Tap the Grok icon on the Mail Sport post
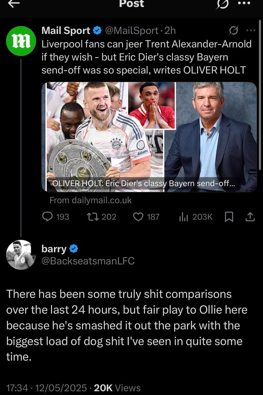263x395 pixels. click(233, 30)
